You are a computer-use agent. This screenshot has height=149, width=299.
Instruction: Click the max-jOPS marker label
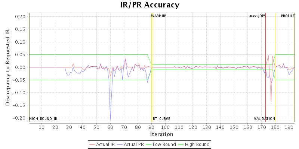pyautogui.click(x=258, y=16)
